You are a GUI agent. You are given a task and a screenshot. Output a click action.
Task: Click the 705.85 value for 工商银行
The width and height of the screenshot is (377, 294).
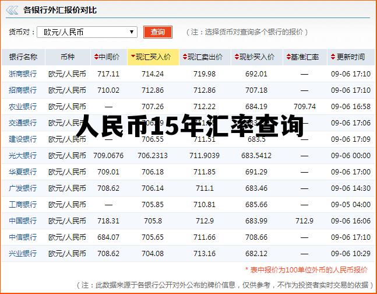(153, 204)
